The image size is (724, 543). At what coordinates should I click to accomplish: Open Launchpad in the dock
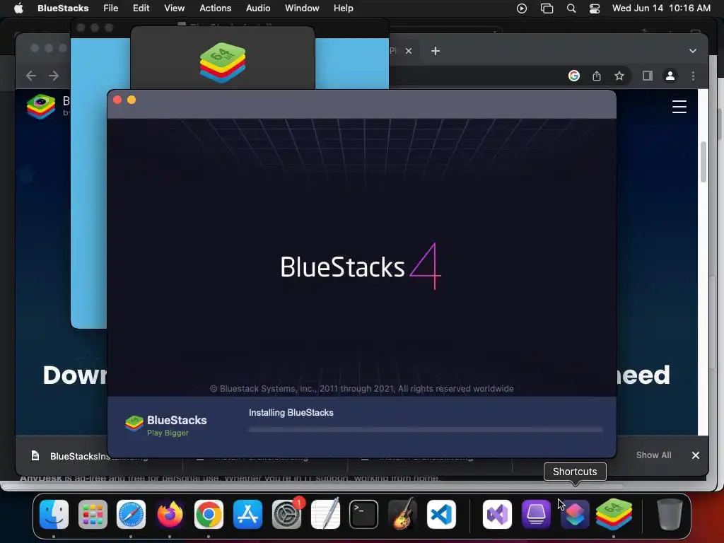click(93, 514)
